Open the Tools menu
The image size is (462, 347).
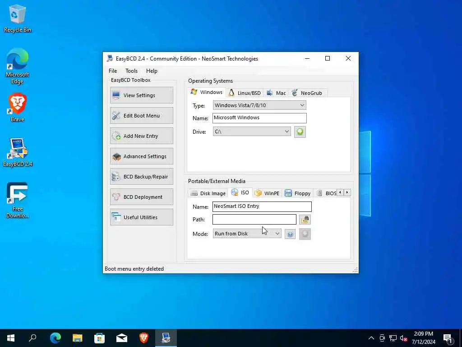click(x=131, y=71)
